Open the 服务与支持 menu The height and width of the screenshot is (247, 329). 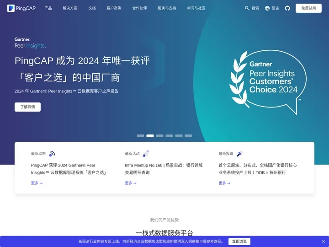point(167,8)
